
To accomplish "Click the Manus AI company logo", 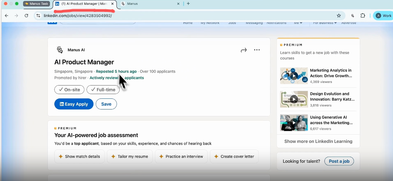I will tap(60, 50).
